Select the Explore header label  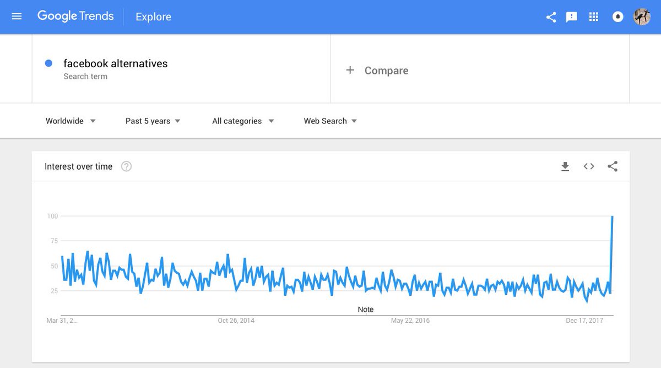(x=153, y=17)
